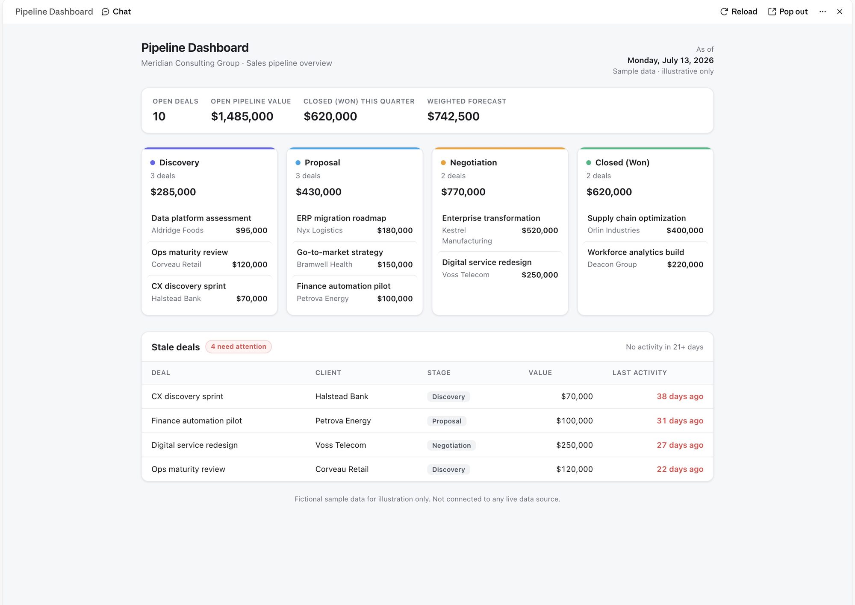
Task: Click the green Closed (Won) stage dot
Action: 589,163
